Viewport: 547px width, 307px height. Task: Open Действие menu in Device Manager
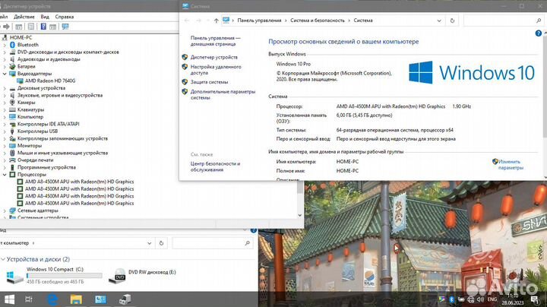tap(24, 17)
